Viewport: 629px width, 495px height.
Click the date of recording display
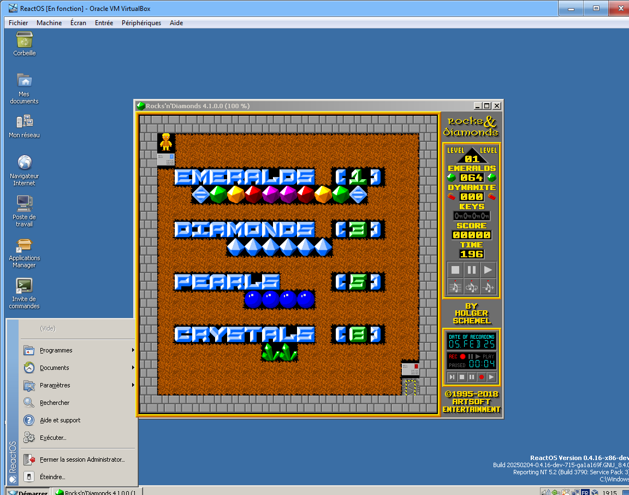(471, 341)
